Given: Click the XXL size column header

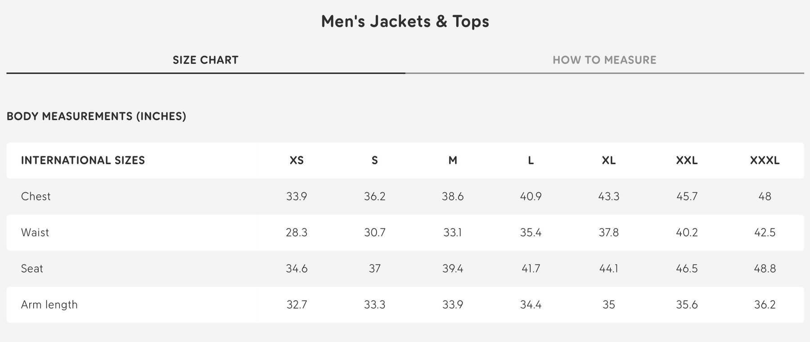Looking at the screenshot, I should tap(687, 160).
